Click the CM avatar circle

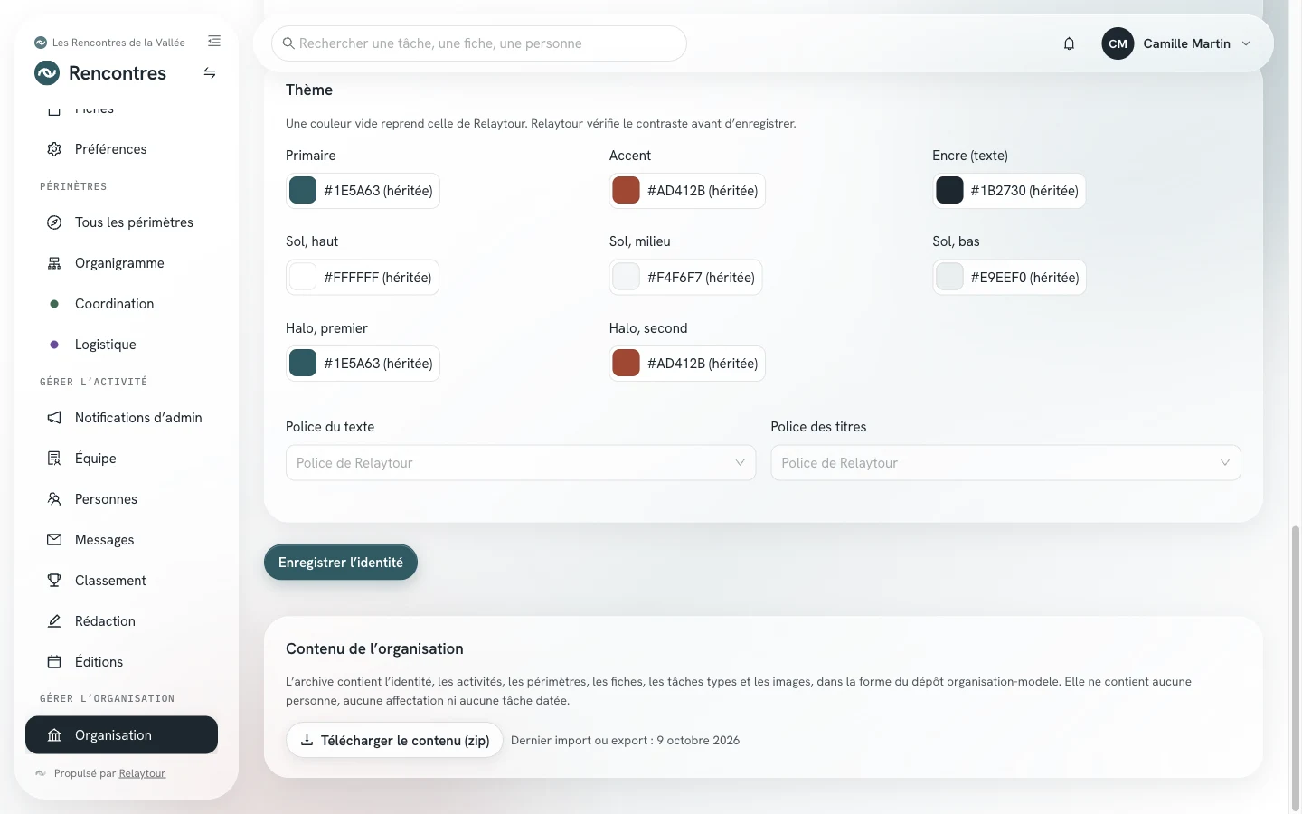click(x=1118, y=43)
